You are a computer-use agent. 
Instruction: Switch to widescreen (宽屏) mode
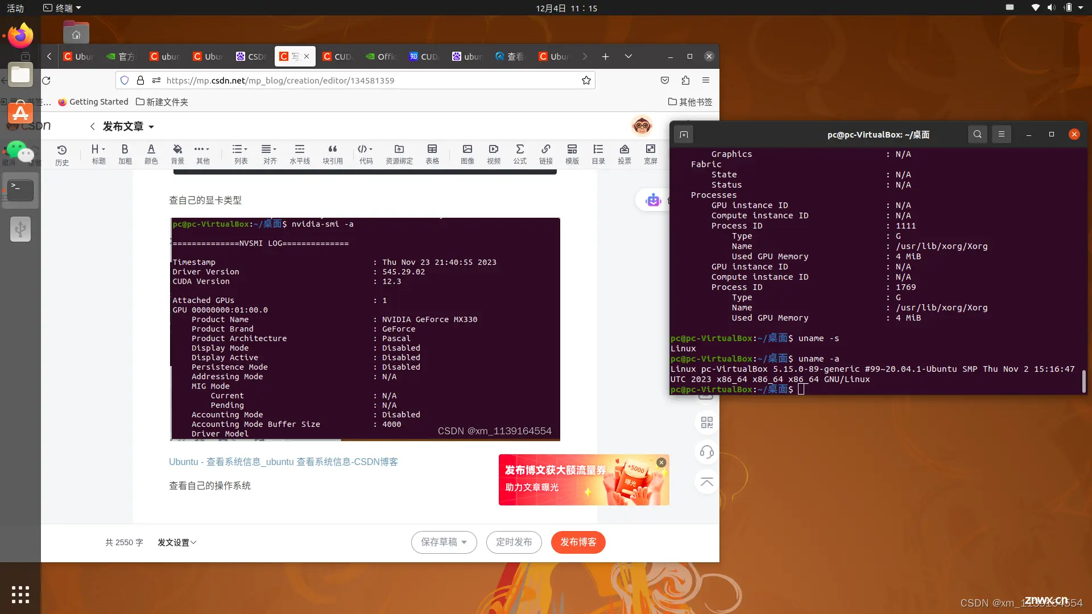point(651,155)
